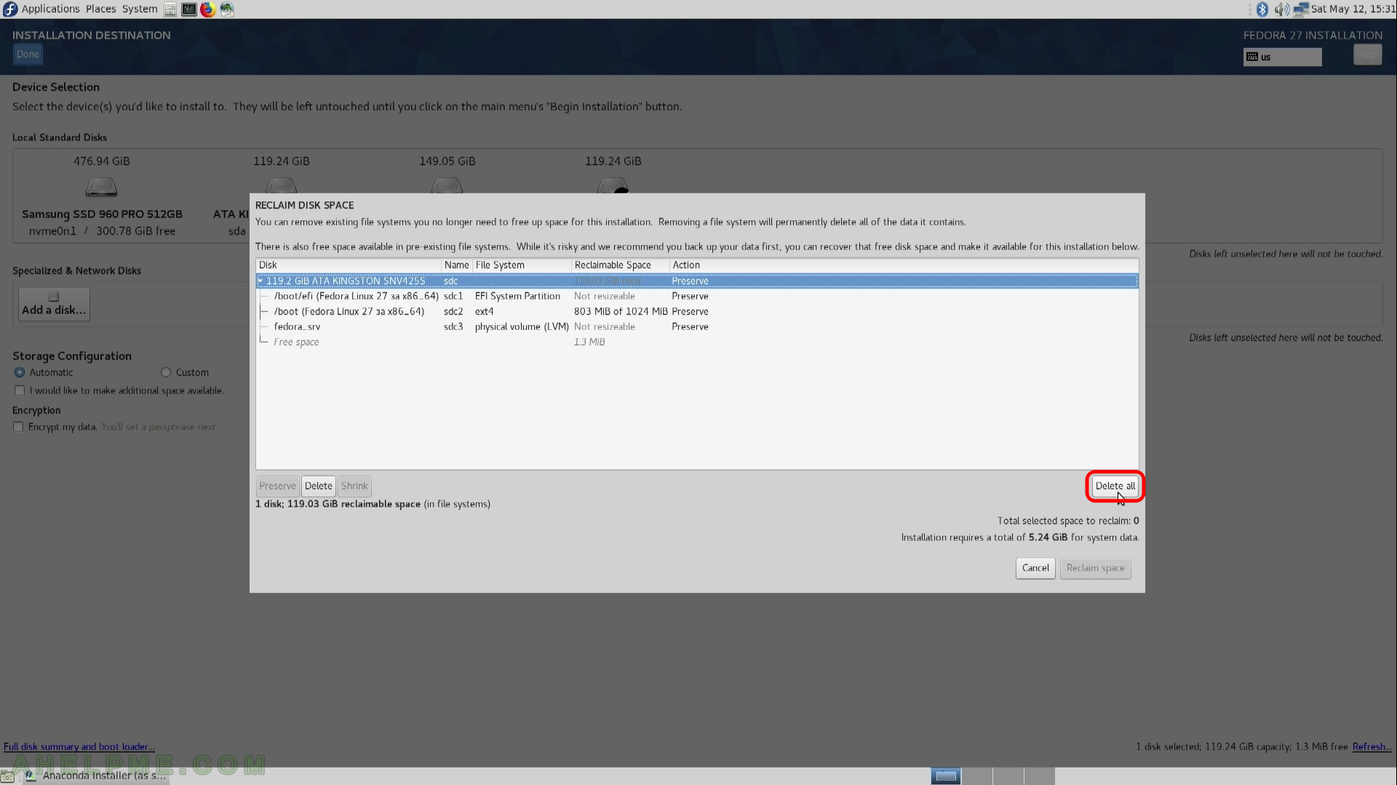The height and width of the screenshot is (785, 1397).
Task: Click the Done button
Action: pos(28,54)
